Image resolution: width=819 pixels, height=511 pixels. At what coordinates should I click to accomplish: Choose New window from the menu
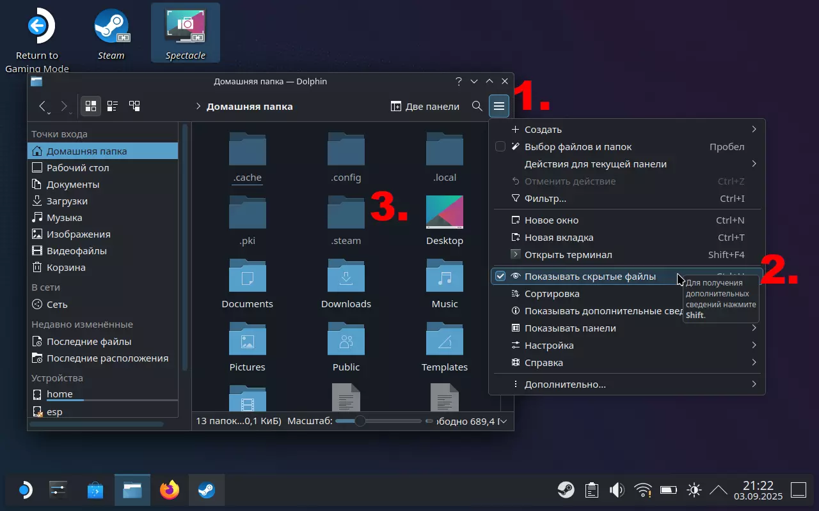click(x=551, y=220)
